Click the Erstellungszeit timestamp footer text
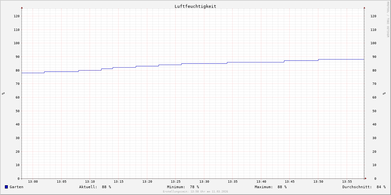This screenshot has height=195, width=391. tap(195, 192)
